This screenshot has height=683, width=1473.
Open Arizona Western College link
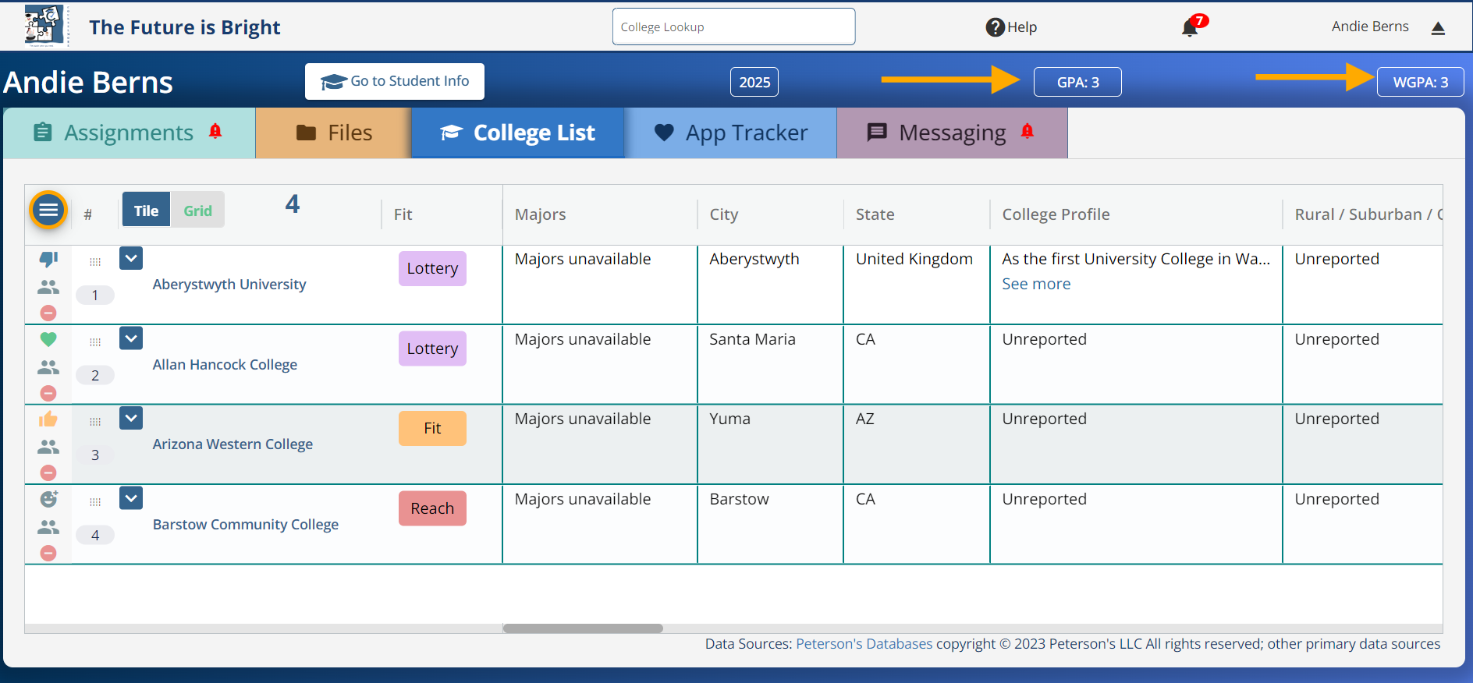coord(232,444)
